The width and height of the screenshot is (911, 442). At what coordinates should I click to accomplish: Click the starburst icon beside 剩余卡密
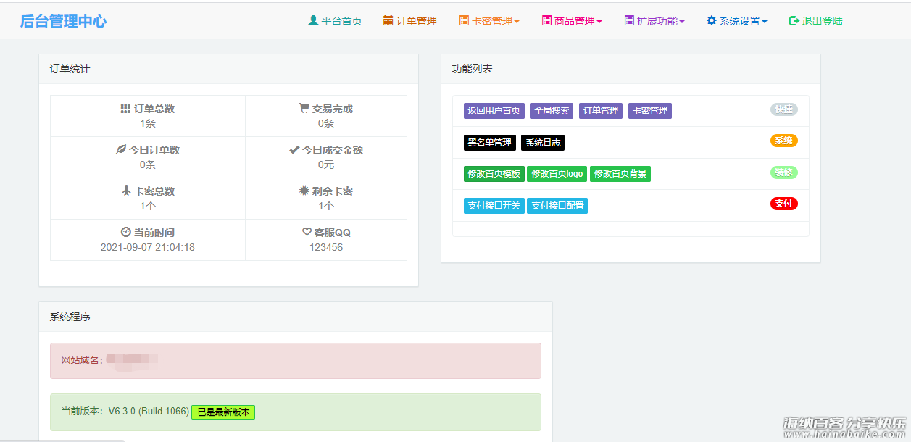(304, 191)
